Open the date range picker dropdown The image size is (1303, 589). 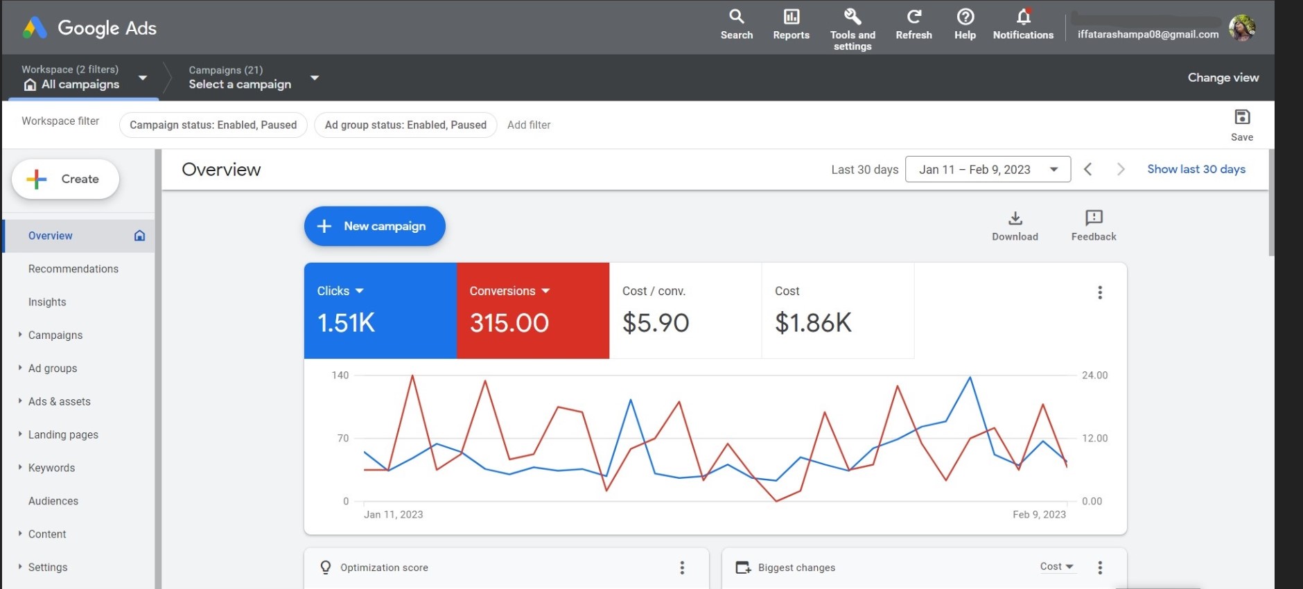pyautogui.click(x=988, y=170)
